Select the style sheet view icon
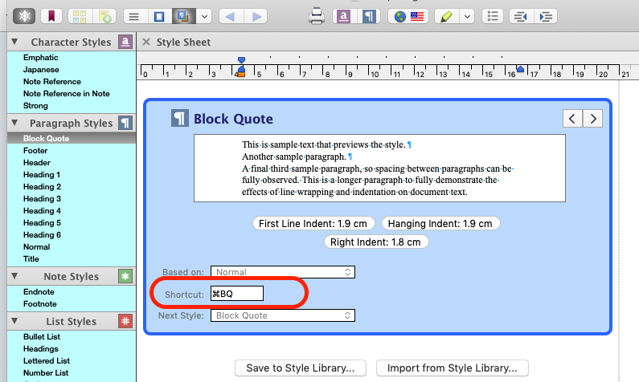 click(x=183, y=16)
